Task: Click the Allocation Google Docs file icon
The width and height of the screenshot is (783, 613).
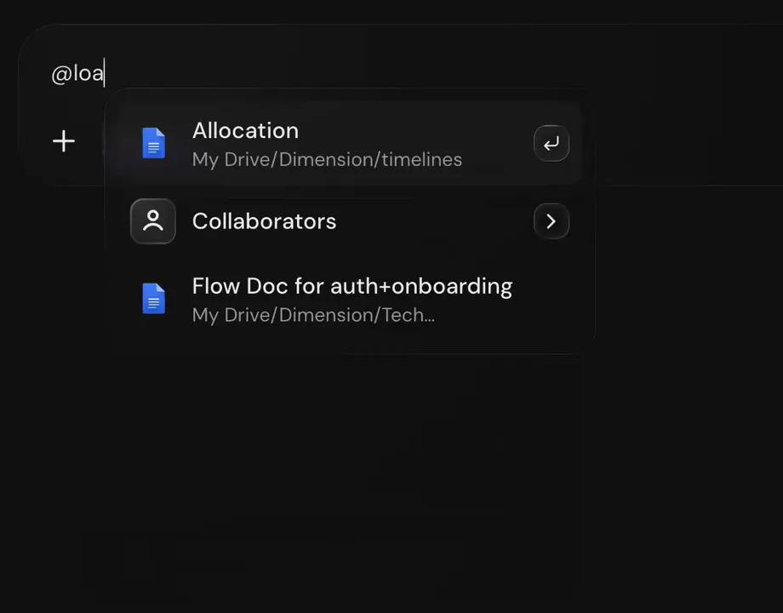Action: tap(153, 143)
